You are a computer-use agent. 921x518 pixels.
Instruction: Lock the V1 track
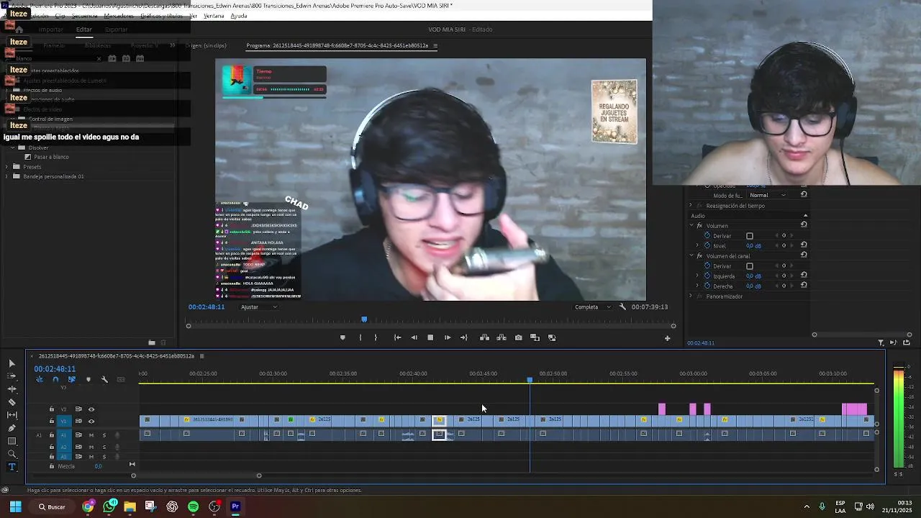(51, 422)
